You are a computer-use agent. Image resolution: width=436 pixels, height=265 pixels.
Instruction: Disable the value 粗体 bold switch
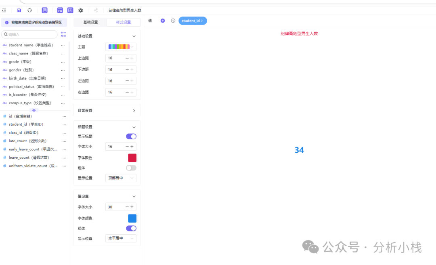click(x=131, y=228)
